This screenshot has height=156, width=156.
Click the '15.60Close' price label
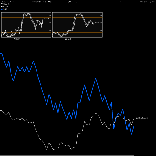pyautogui.click(x=142, y=118)
